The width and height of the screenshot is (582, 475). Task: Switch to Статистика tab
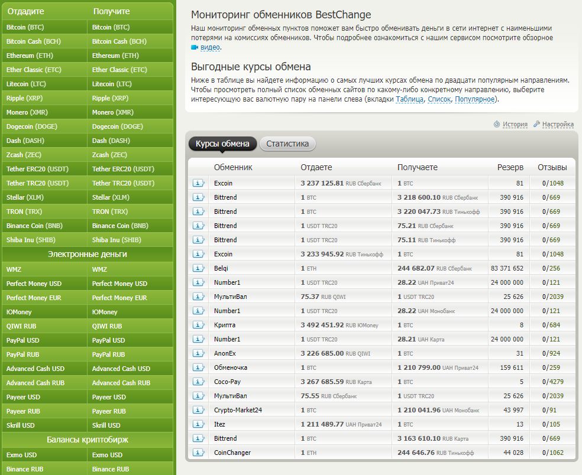287,144
